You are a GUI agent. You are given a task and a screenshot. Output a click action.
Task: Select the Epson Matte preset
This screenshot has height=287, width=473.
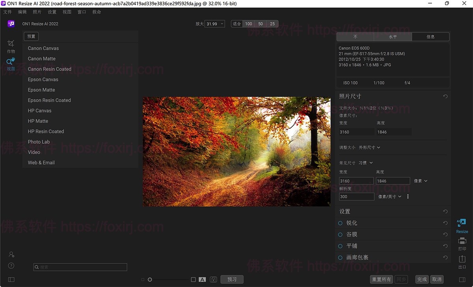pyautogui.click(x=41, y=90)
